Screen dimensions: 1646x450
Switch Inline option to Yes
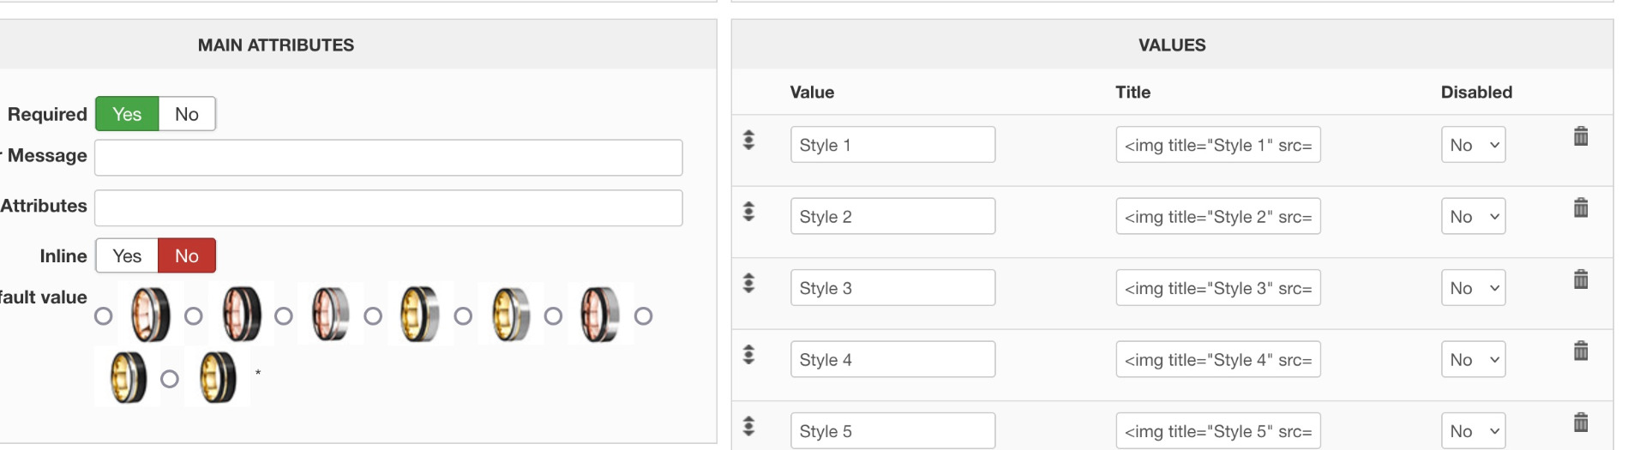coord(127,255)
